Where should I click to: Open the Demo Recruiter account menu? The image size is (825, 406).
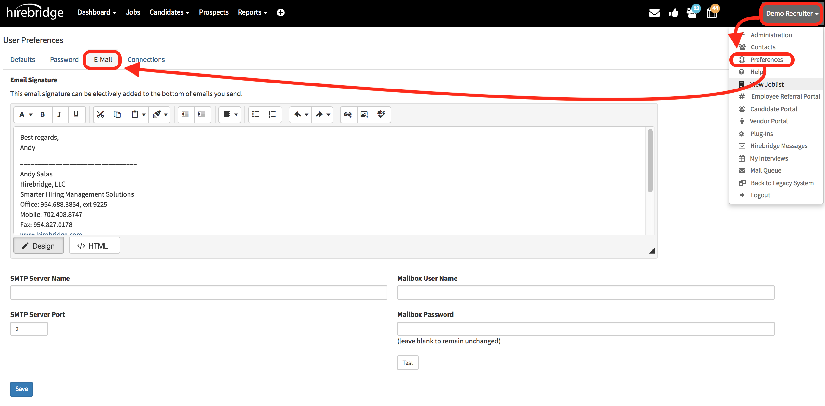tap(790, 13)
